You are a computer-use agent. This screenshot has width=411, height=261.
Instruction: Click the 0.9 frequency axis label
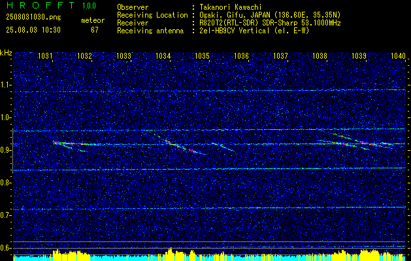click(x=6, y=150)
